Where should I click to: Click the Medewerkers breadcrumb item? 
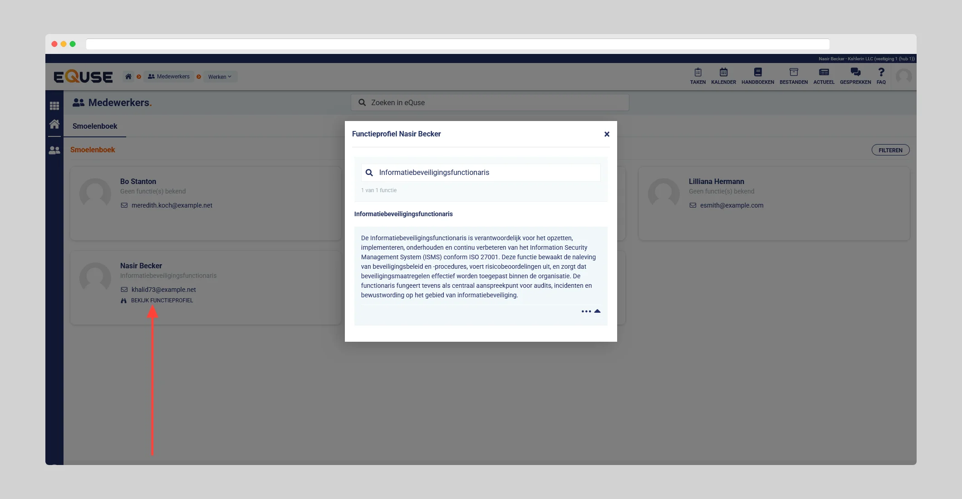click(169, 77)
